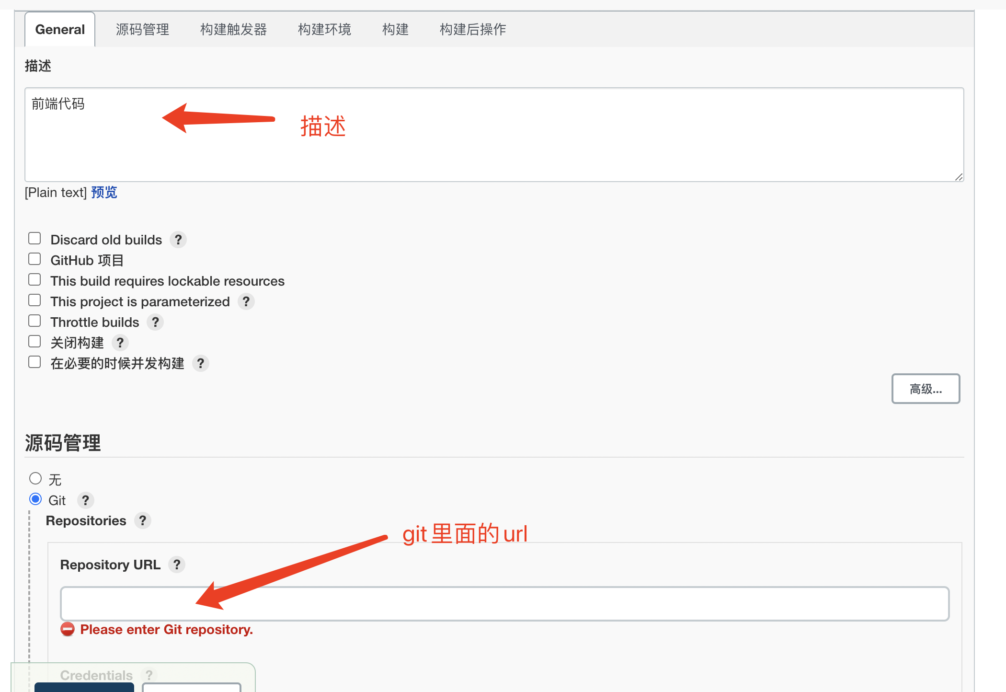Tick This build requires lockable resources
Screen dimensions: 1006x692
coord(34,280)
